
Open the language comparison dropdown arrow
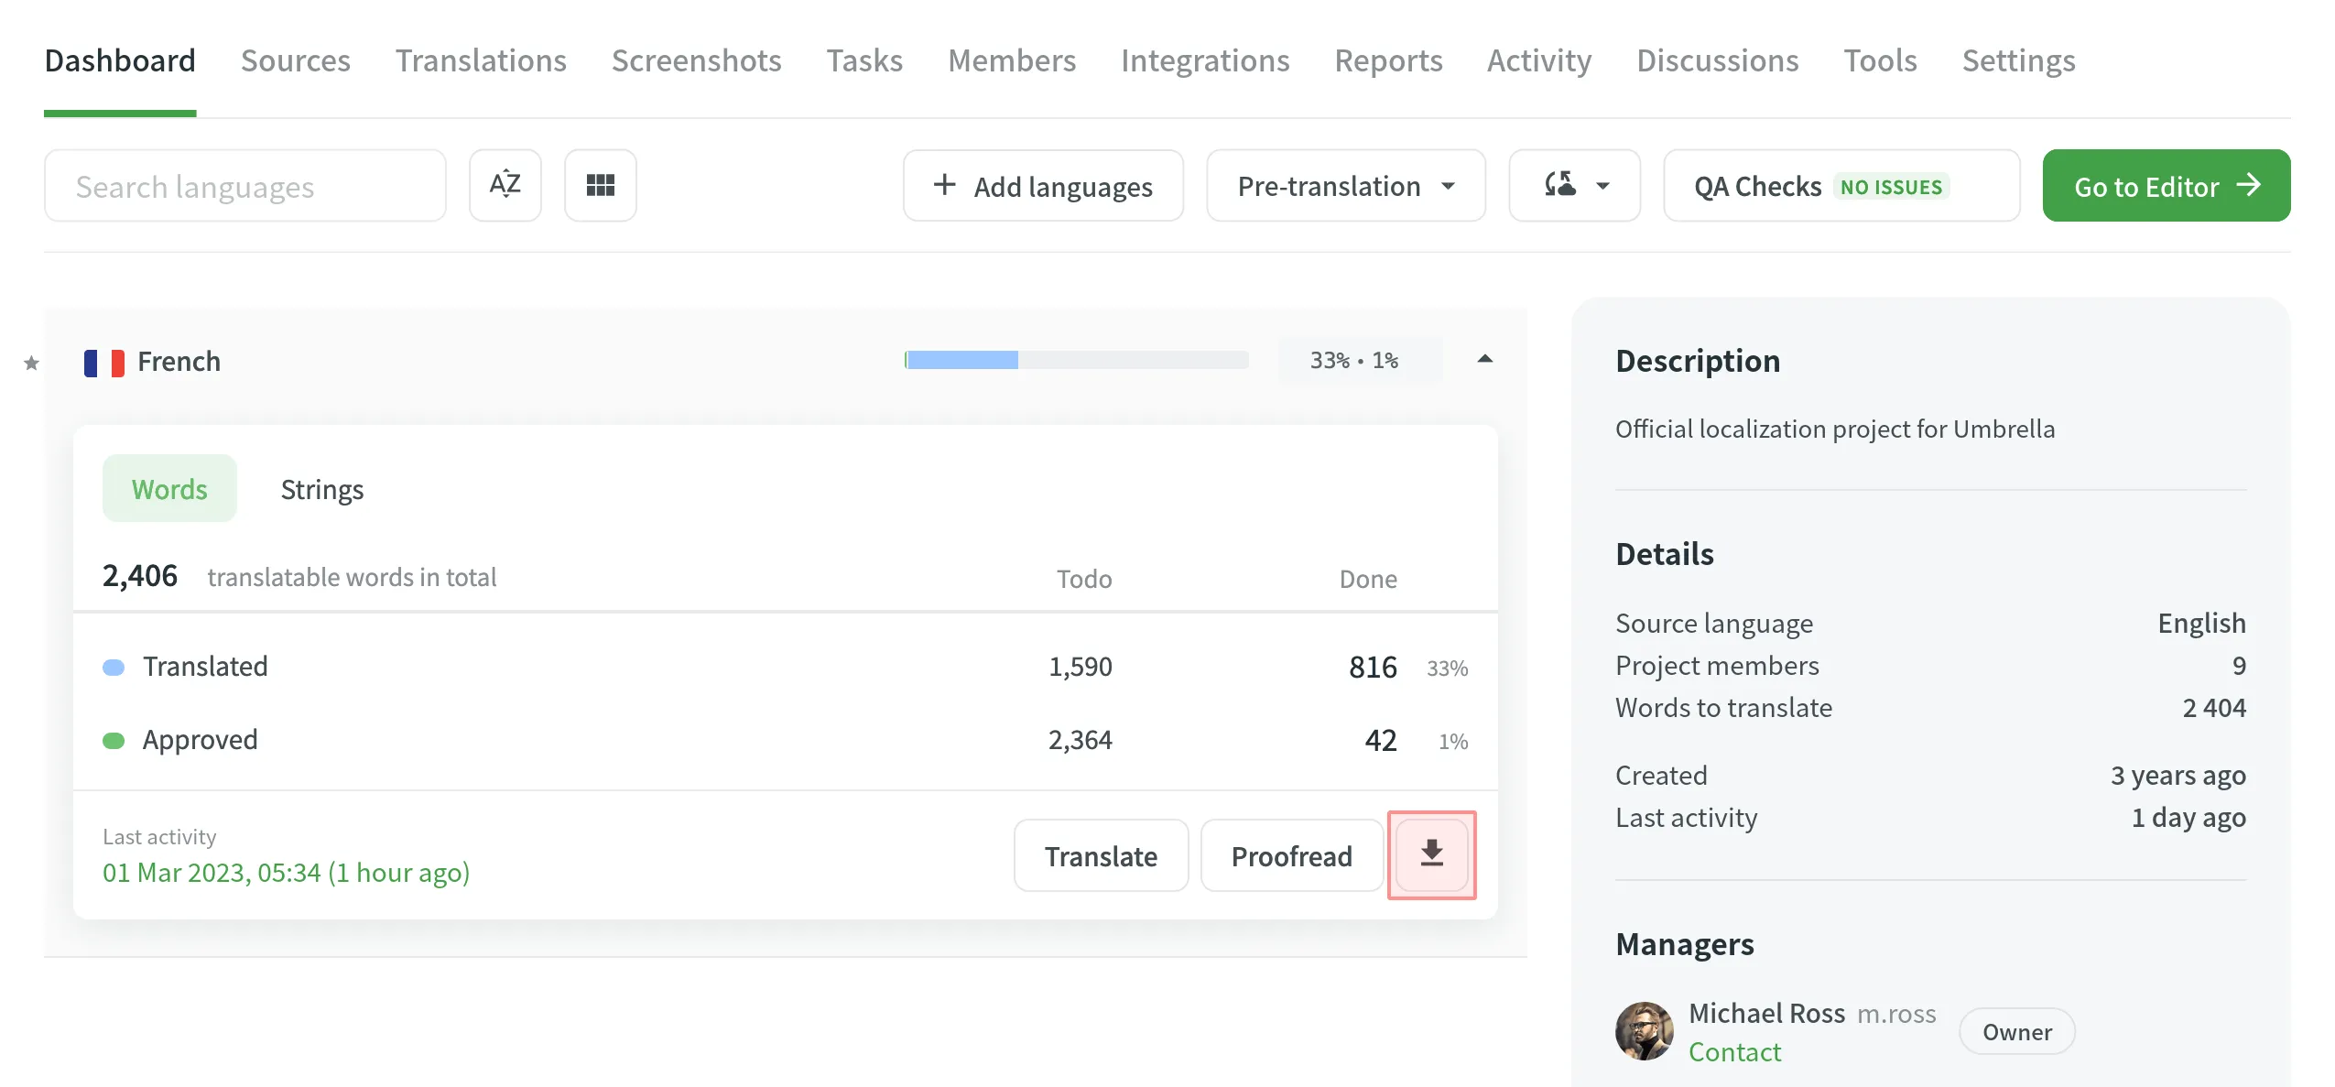(1605, 185)
